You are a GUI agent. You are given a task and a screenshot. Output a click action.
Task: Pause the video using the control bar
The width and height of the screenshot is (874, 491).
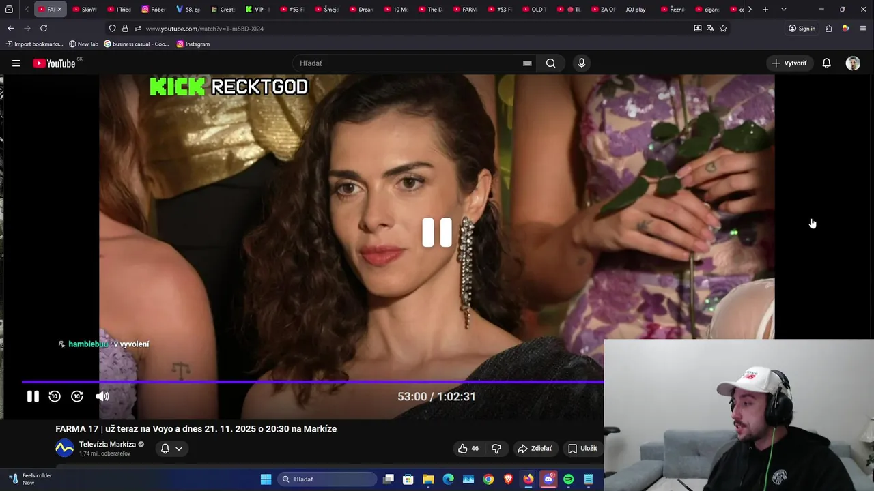33,396
